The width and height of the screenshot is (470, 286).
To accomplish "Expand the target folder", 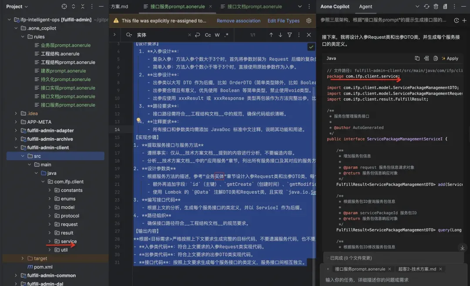I will [x=23, y=258].
